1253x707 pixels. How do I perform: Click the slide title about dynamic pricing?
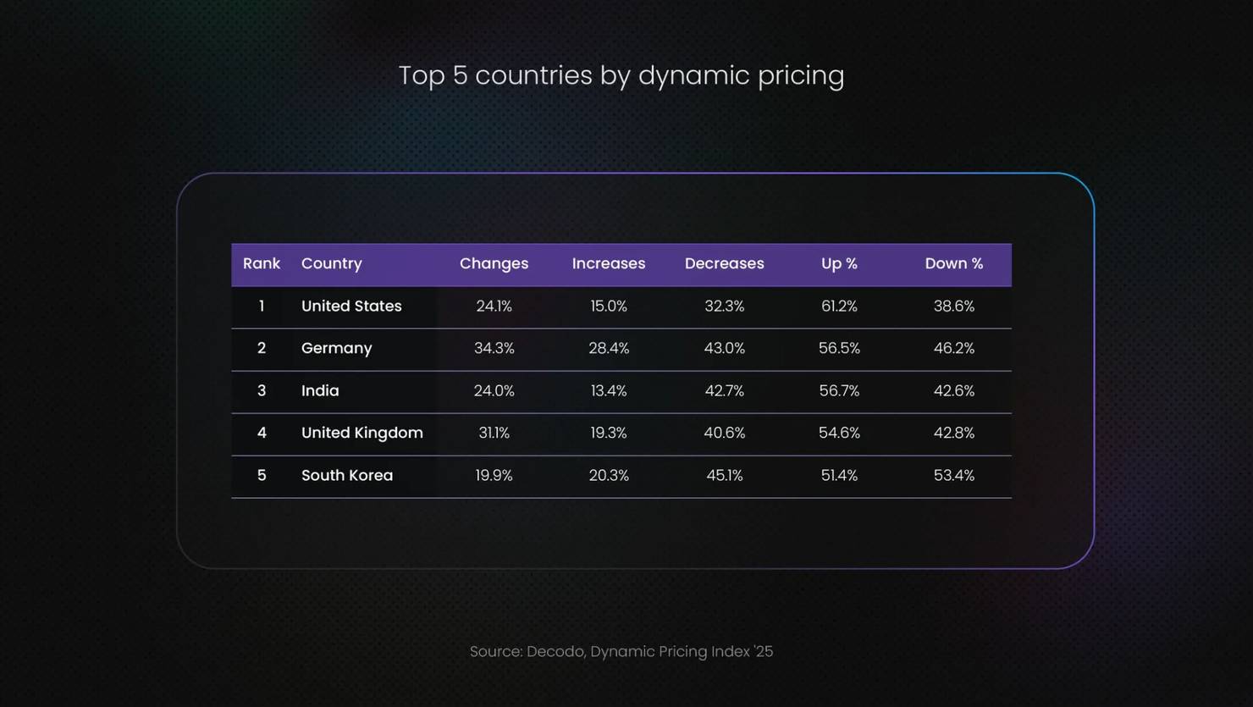click(x=621, y=75)
